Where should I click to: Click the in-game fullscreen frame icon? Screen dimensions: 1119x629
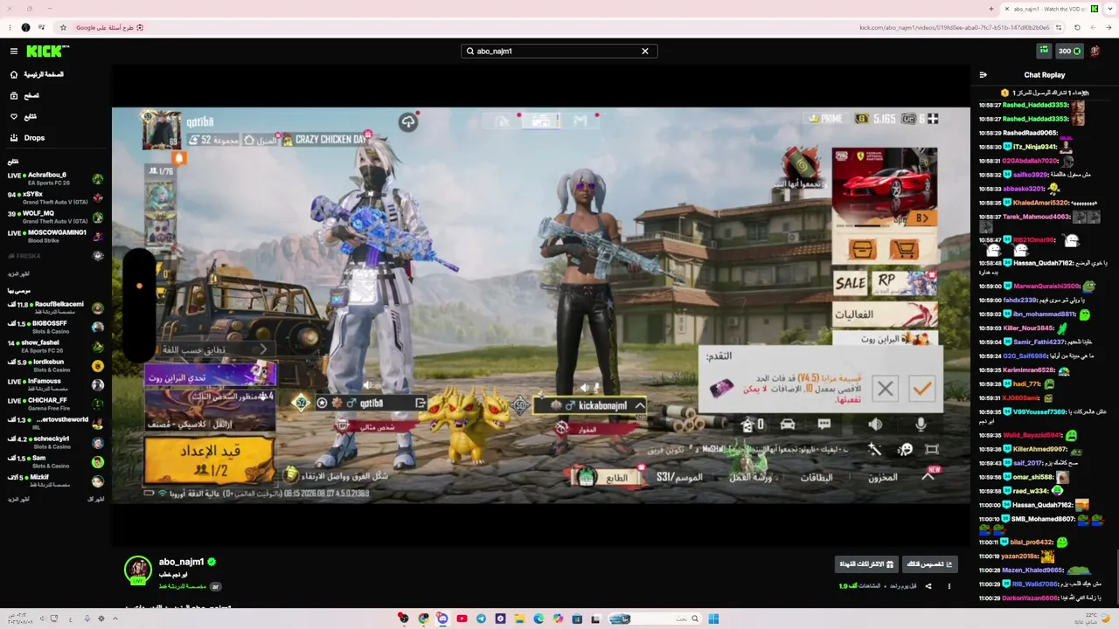pyautogui.click(x=932, y=450)
